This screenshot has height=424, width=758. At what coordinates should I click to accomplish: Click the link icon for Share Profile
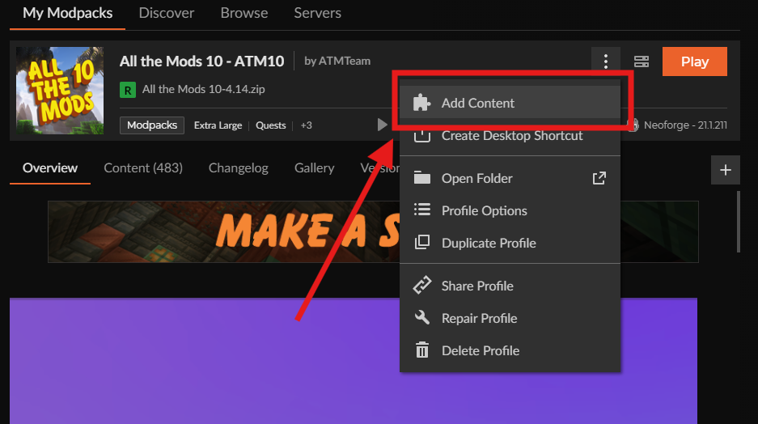(422, 286)
